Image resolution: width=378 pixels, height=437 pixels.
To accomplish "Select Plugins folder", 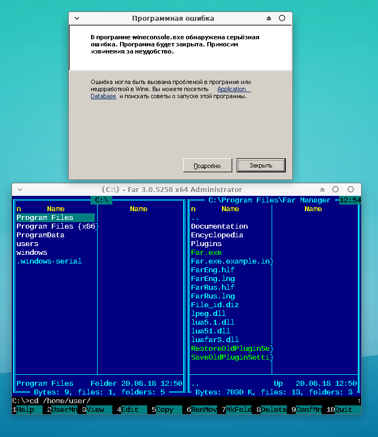I will click(206, 244).
